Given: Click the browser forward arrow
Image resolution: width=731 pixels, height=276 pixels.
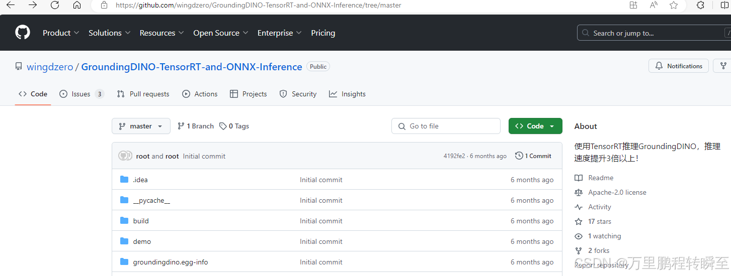Looking at the screenshot, I should click(x=33, y=5).
